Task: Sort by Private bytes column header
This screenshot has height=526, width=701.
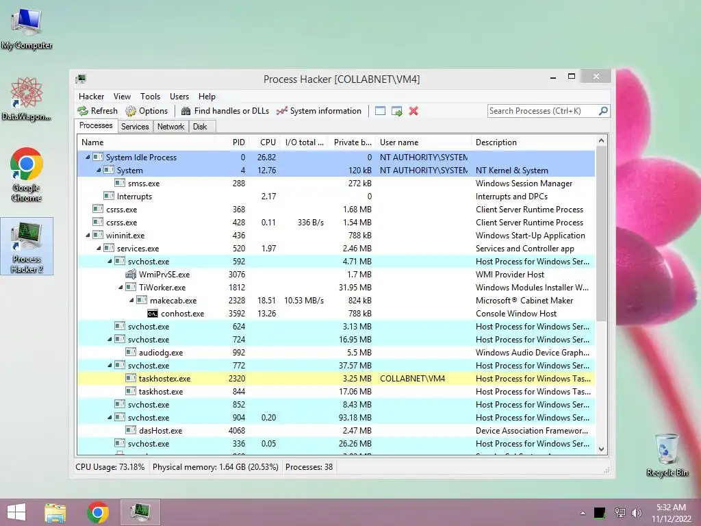Action: pyautogui.click(x=352, y=142)
